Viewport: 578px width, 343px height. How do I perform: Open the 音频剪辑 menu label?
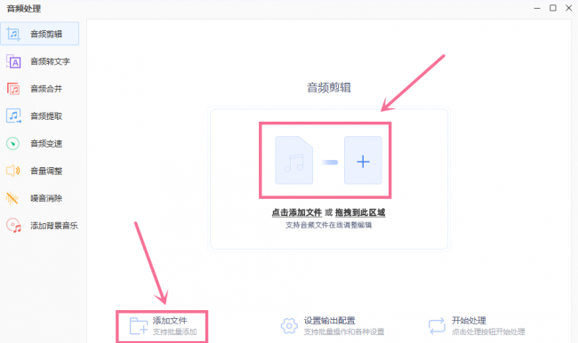coord(46,35)
